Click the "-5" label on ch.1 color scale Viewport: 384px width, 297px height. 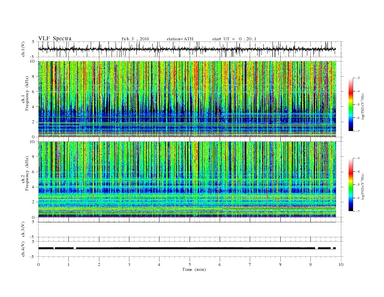click(358, 105)
